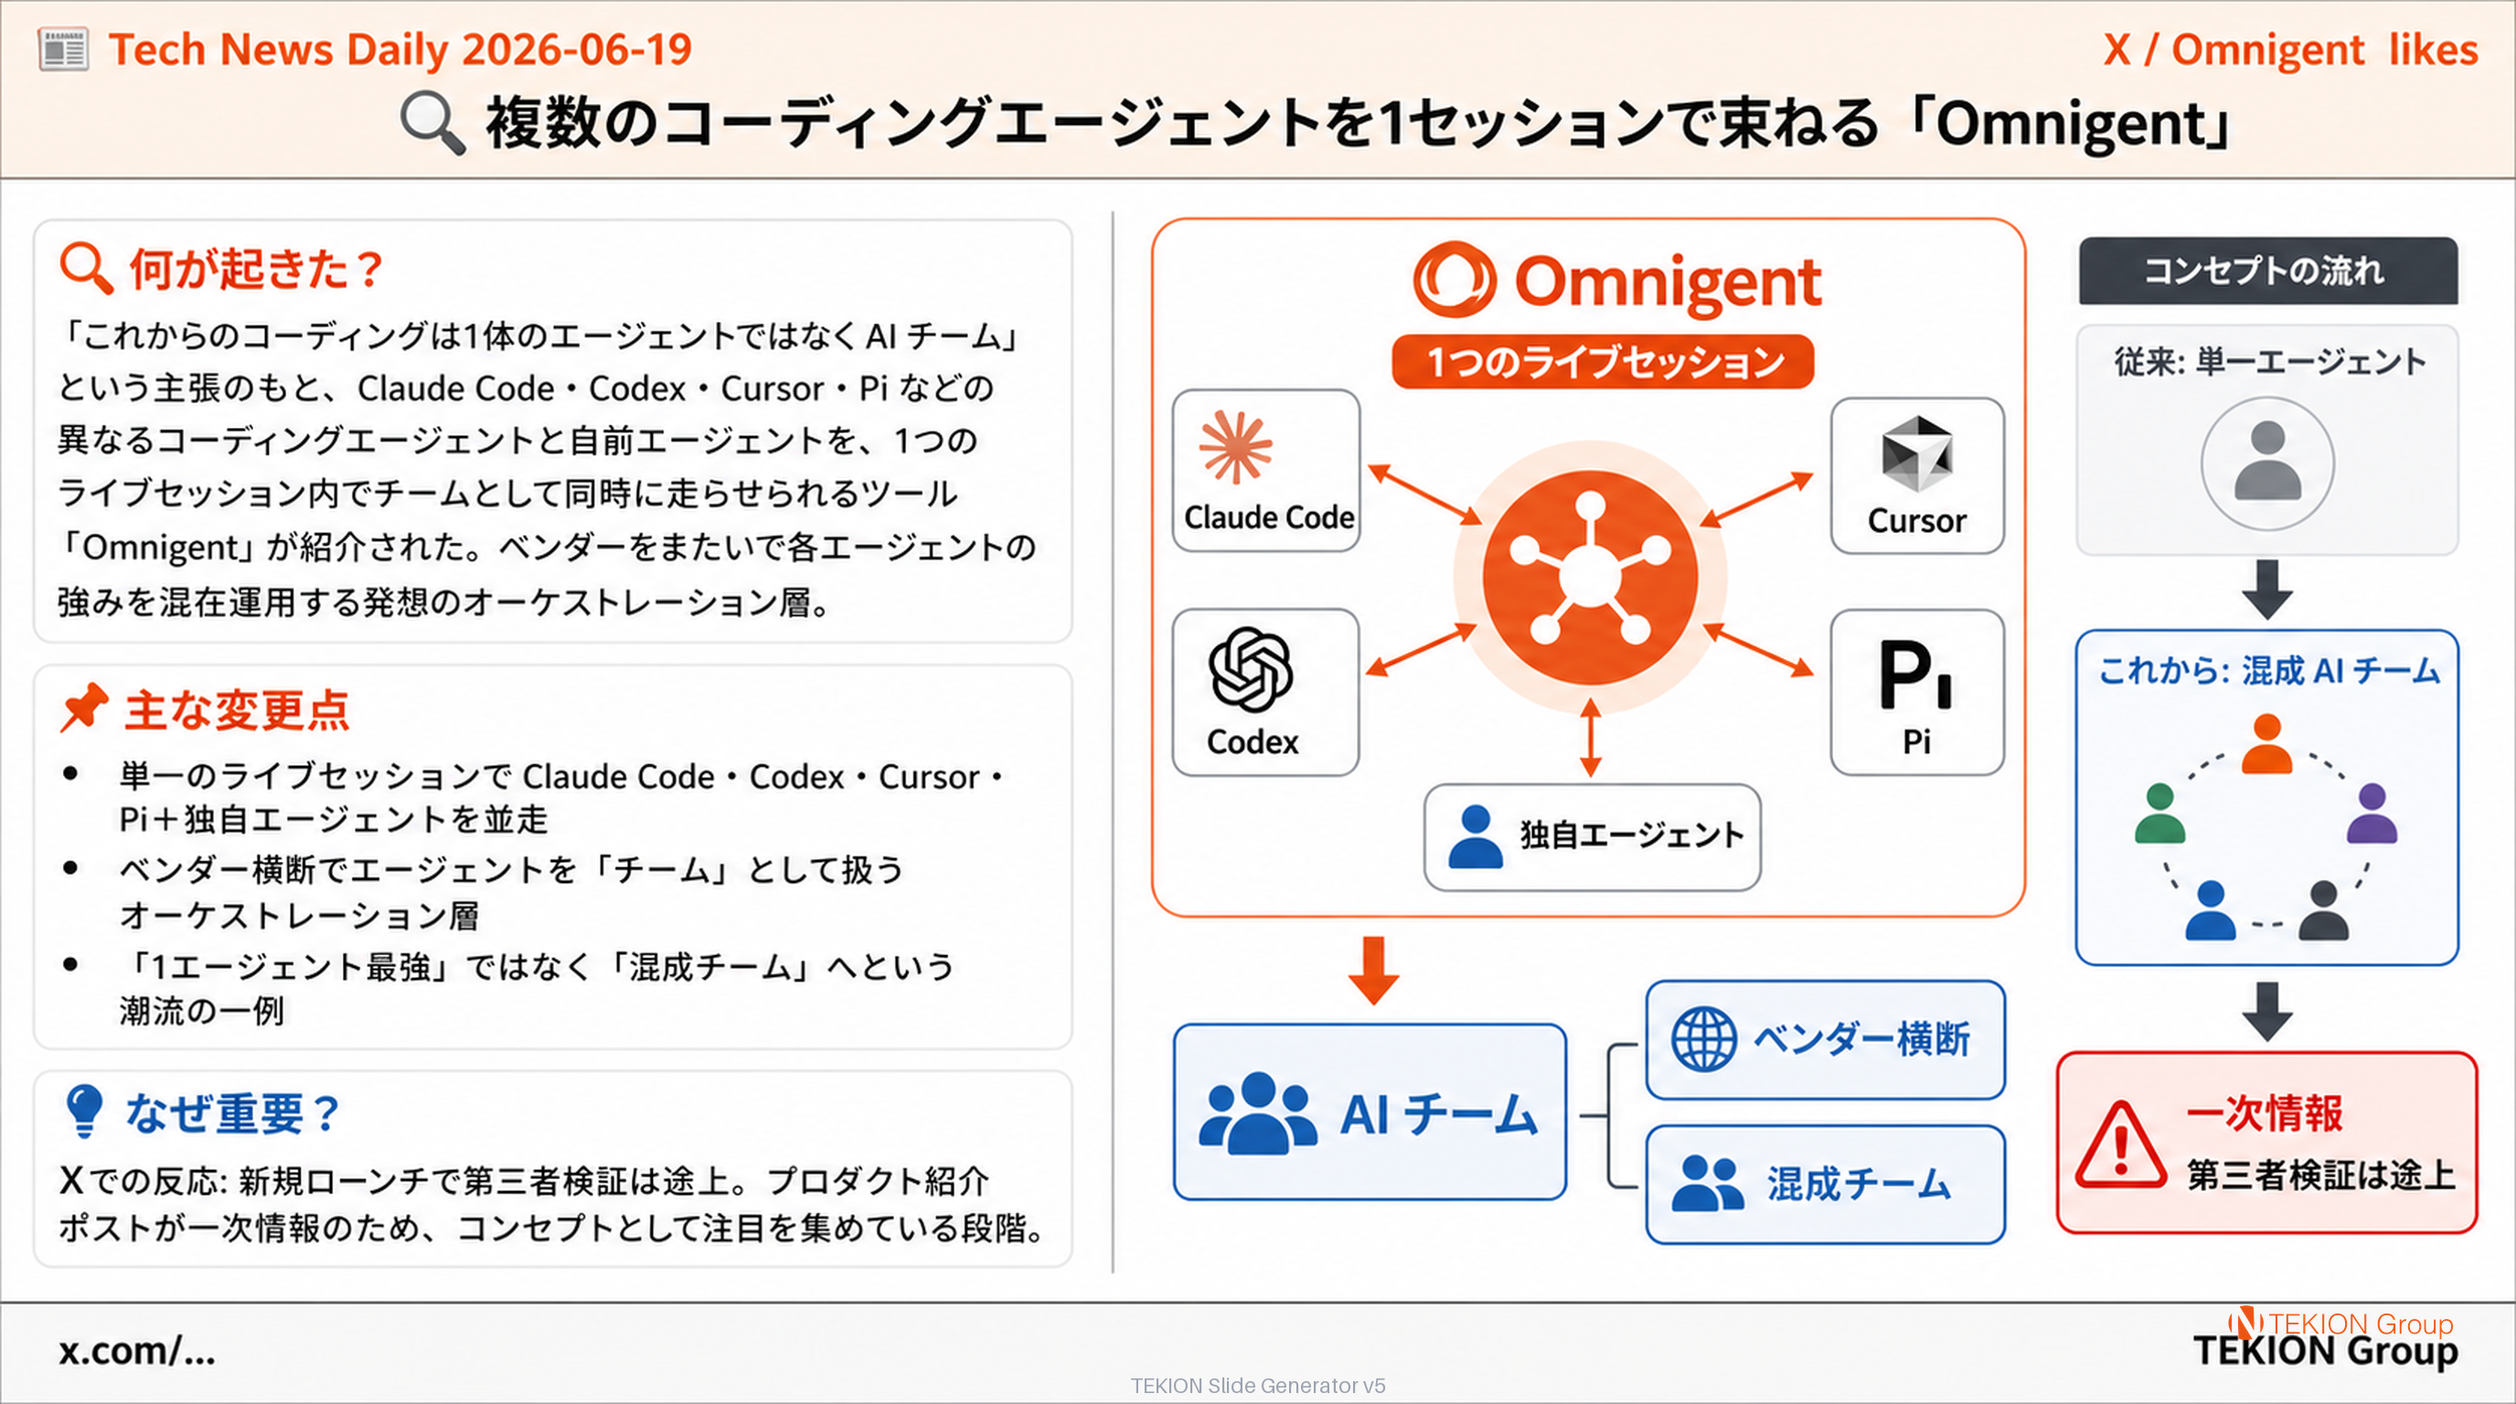The image size is (2516, 1404).
Task: Click the これから: 混成 AI チーム label
Action: coord(2269,671)
